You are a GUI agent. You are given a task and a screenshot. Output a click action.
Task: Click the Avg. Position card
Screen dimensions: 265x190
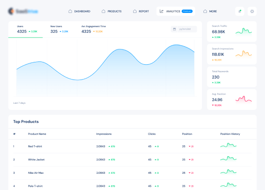coord(232,100)
